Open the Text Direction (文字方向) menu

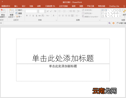[87, 10]
